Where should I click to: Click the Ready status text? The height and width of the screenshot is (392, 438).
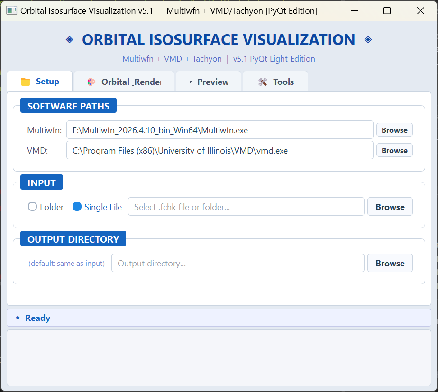[38, 318]
